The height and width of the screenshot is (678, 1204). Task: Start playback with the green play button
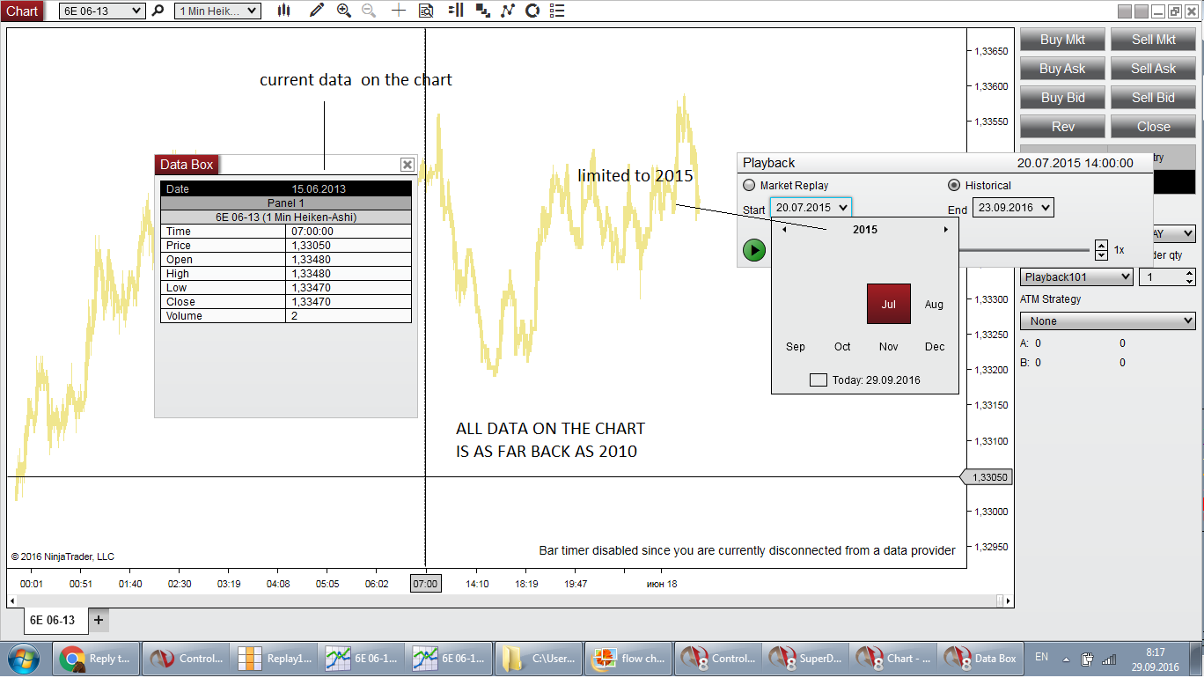point(754,250)
